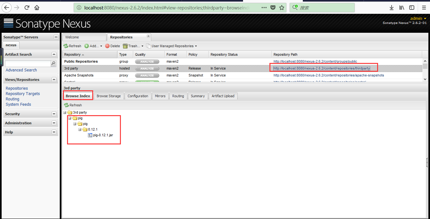Open the Configuration tab
This screenshot has width=430, height=219.
tap(138, 96)
